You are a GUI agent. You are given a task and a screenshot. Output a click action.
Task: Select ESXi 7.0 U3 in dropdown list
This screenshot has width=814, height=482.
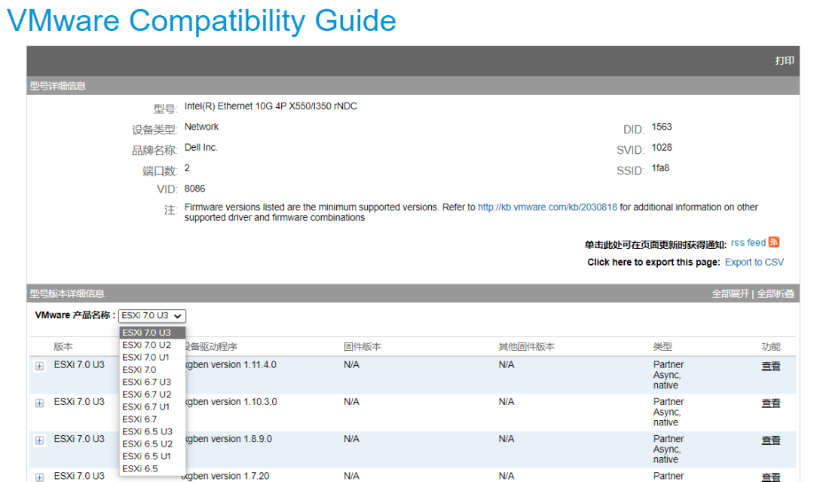[x=152, y=333]
